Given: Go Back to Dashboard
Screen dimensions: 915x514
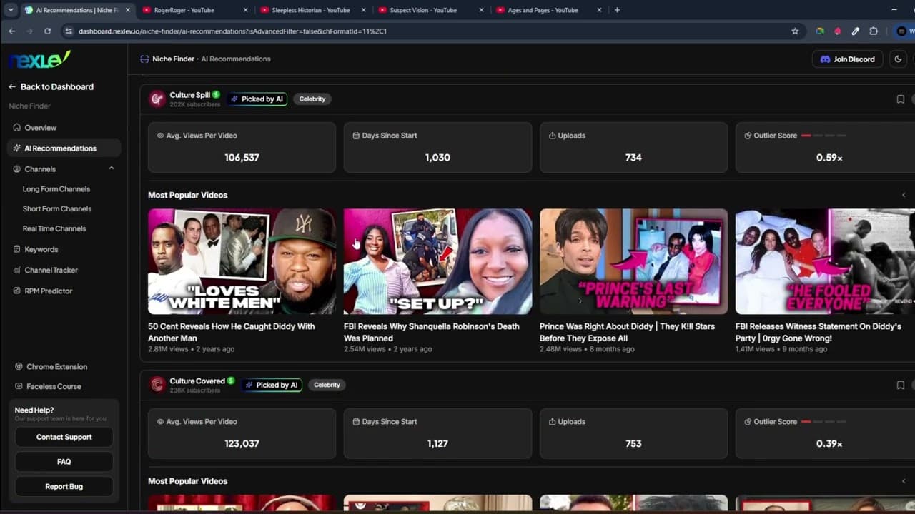Looking at the screenshot, I should [x=51, y=86].
